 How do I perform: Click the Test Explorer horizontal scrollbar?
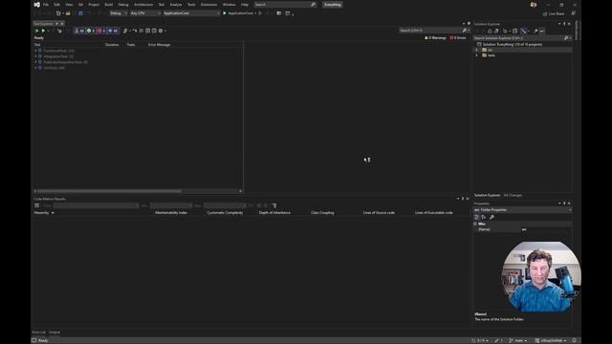coord(109,191)
